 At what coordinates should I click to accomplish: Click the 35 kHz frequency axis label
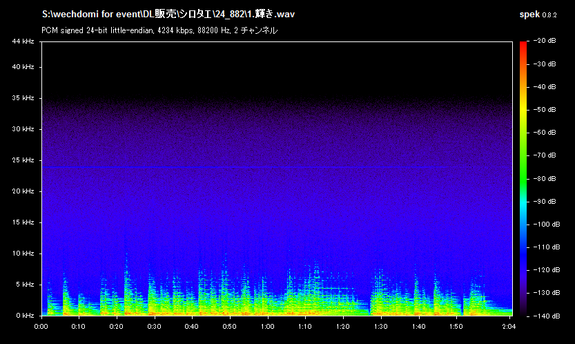23,98
